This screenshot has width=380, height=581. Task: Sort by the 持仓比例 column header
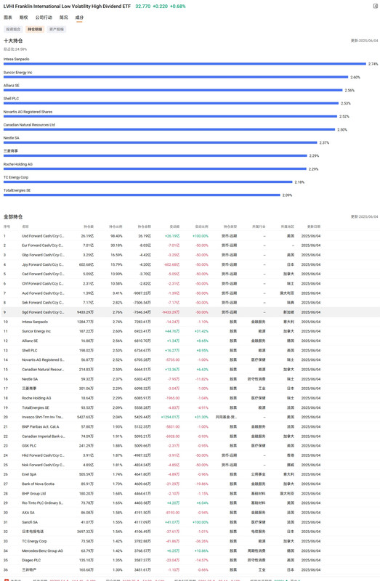tap(116, 227)
